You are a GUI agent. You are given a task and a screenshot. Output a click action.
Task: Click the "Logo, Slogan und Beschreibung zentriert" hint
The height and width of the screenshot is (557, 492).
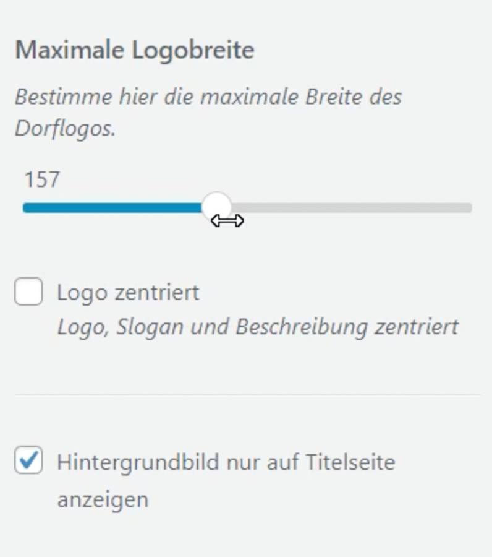click(x=258, y=327)
